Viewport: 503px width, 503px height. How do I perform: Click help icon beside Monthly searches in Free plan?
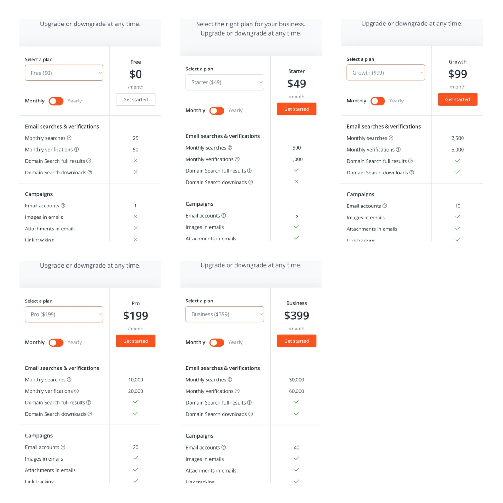[x=69, y=138]
